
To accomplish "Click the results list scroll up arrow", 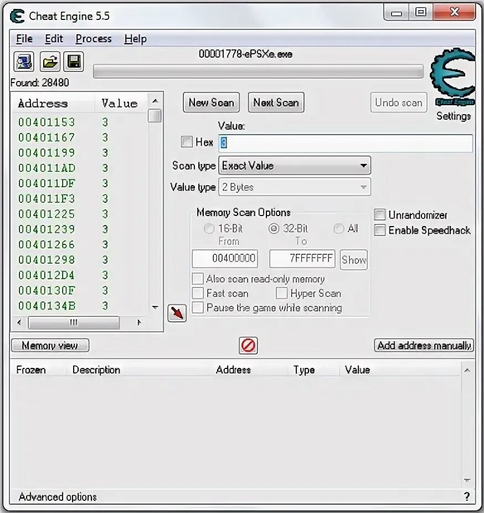I will [x=155, y=101].
